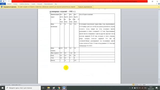Click the zoom in plus button

(159, 85)
